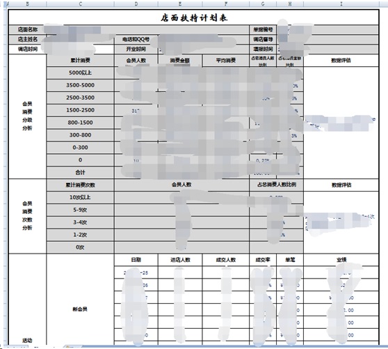Click the 电话和QQ号 label cell
Screen dimensions: 388x349
pyautogui.click(x=136, y=39)
